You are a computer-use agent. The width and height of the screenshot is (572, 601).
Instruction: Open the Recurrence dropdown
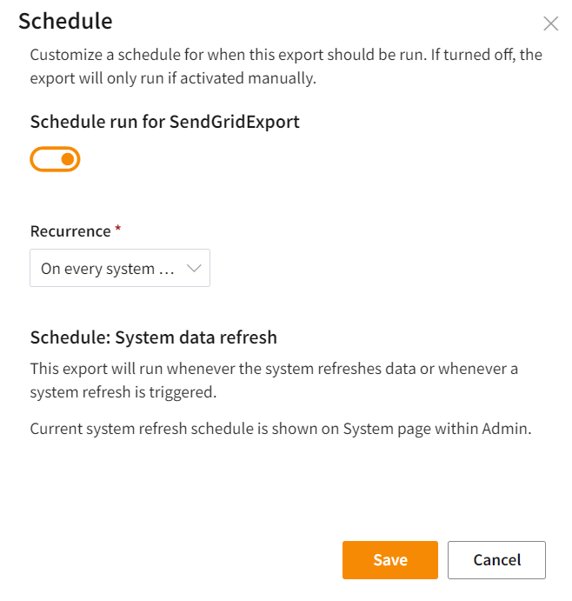click(x=120, y=269)
